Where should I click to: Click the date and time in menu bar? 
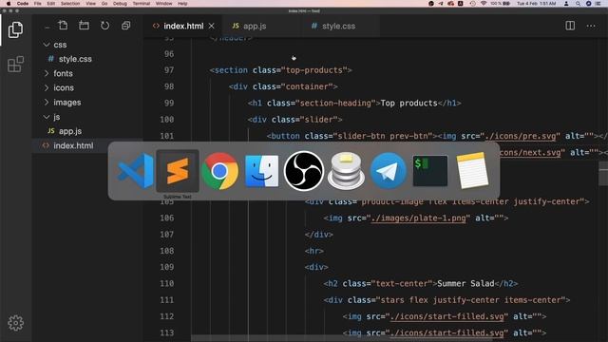(536, 4)
